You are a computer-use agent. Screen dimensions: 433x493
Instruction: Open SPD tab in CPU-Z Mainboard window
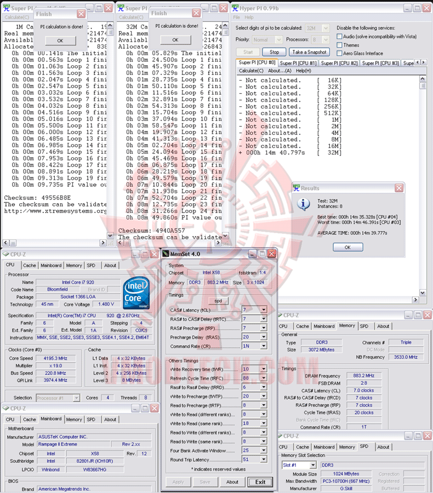(91, 420)
